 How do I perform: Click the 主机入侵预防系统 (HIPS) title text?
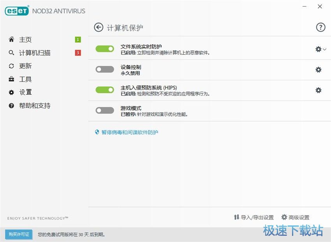point(149,88)
